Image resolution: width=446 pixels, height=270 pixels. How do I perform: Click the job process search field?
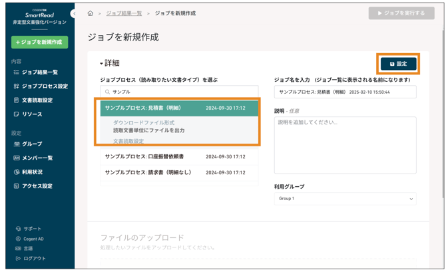(179, 92)
